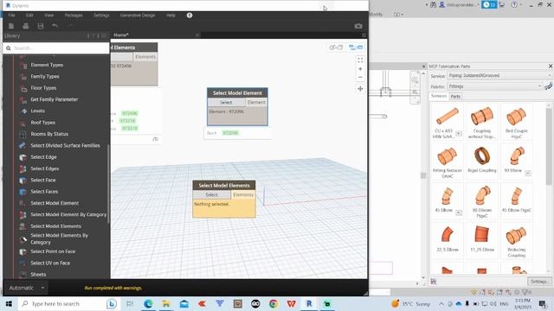
Task: Click the Select Edges node icon
Action: point(23,168)
